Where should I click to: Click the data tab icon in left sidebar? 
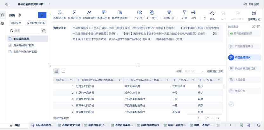click(3, 15)
